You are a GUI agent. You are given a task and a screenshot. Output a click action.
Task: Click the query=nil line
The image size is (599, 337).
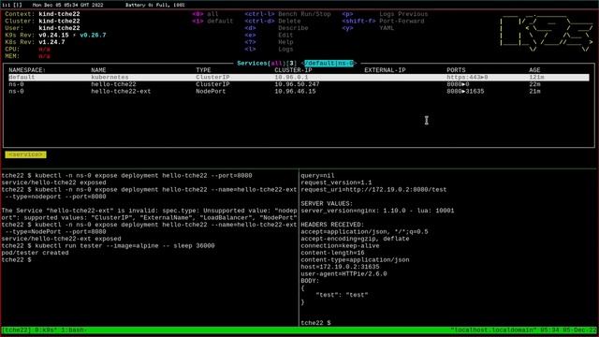pos(317,176)
